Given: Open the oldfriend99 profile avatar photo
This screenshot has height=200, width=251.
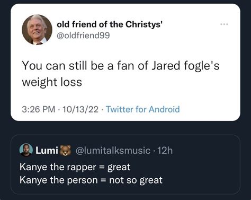Looking at the screenshot, I should click(37, 30).
